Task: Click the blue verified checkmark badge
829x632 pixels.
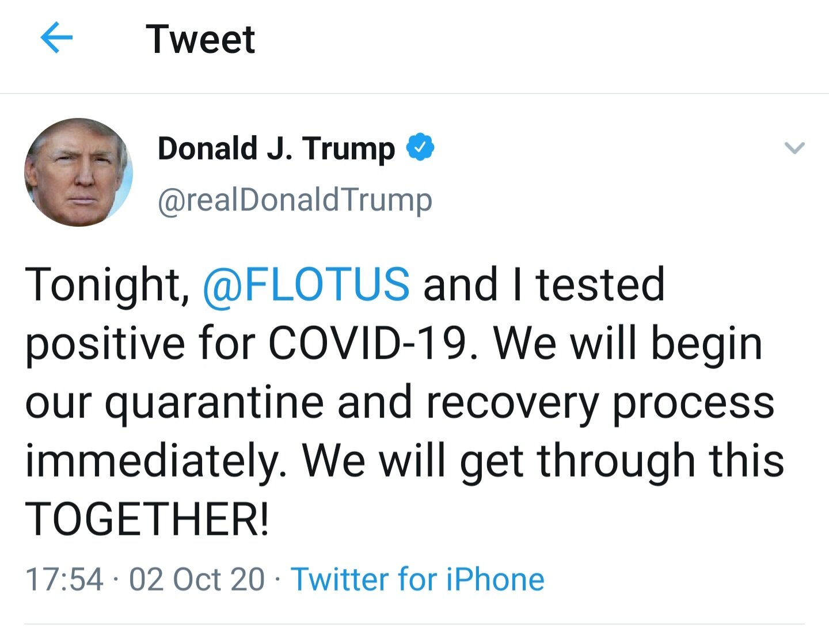Action: (x=420, y=147)
